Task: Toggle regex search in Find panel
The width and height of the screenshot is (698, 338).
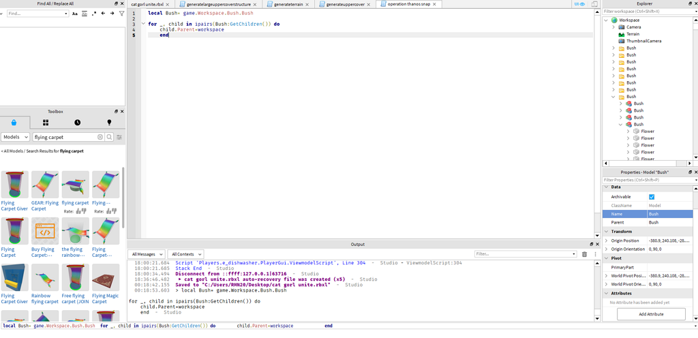Action: tap(94, 14)
